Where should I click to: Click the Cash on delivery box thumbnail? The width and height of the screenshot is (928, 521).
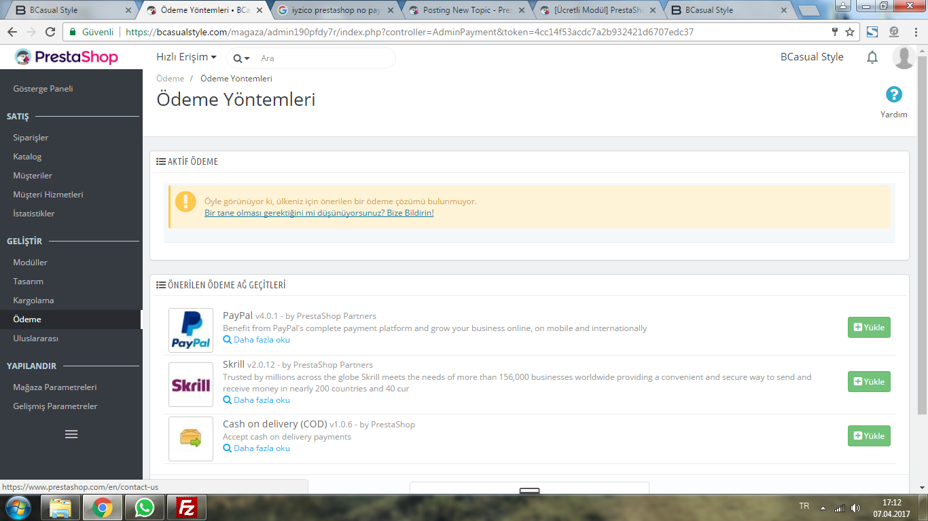coord(191,439)
